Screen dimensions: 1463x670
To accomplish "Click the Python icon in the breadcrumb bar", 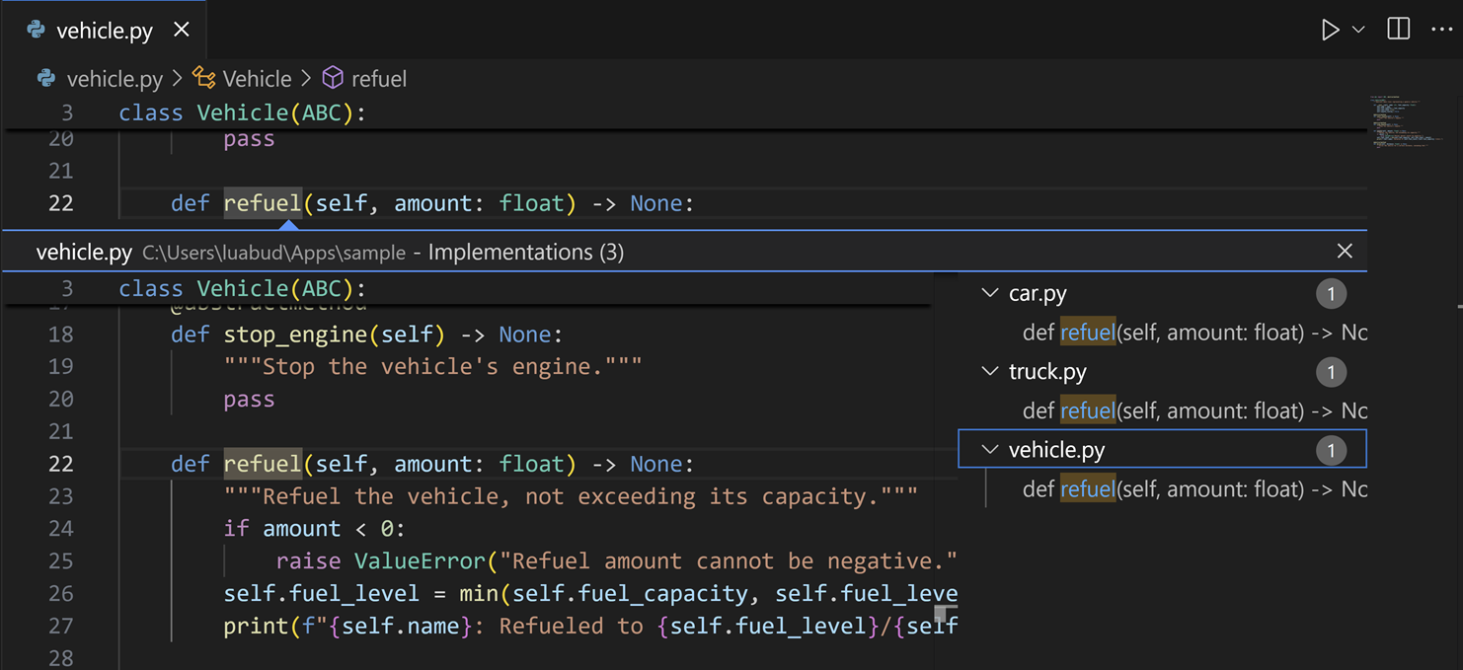I will [45, 78].
